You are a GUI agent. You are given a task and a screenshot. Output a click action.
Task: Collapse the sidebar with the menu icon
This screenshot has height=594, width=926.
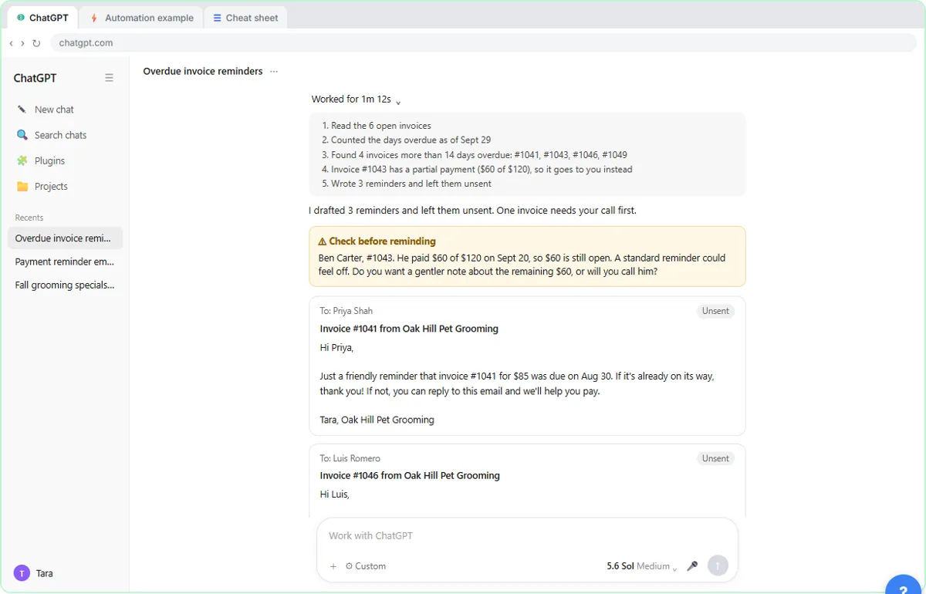tap(109, 78)
